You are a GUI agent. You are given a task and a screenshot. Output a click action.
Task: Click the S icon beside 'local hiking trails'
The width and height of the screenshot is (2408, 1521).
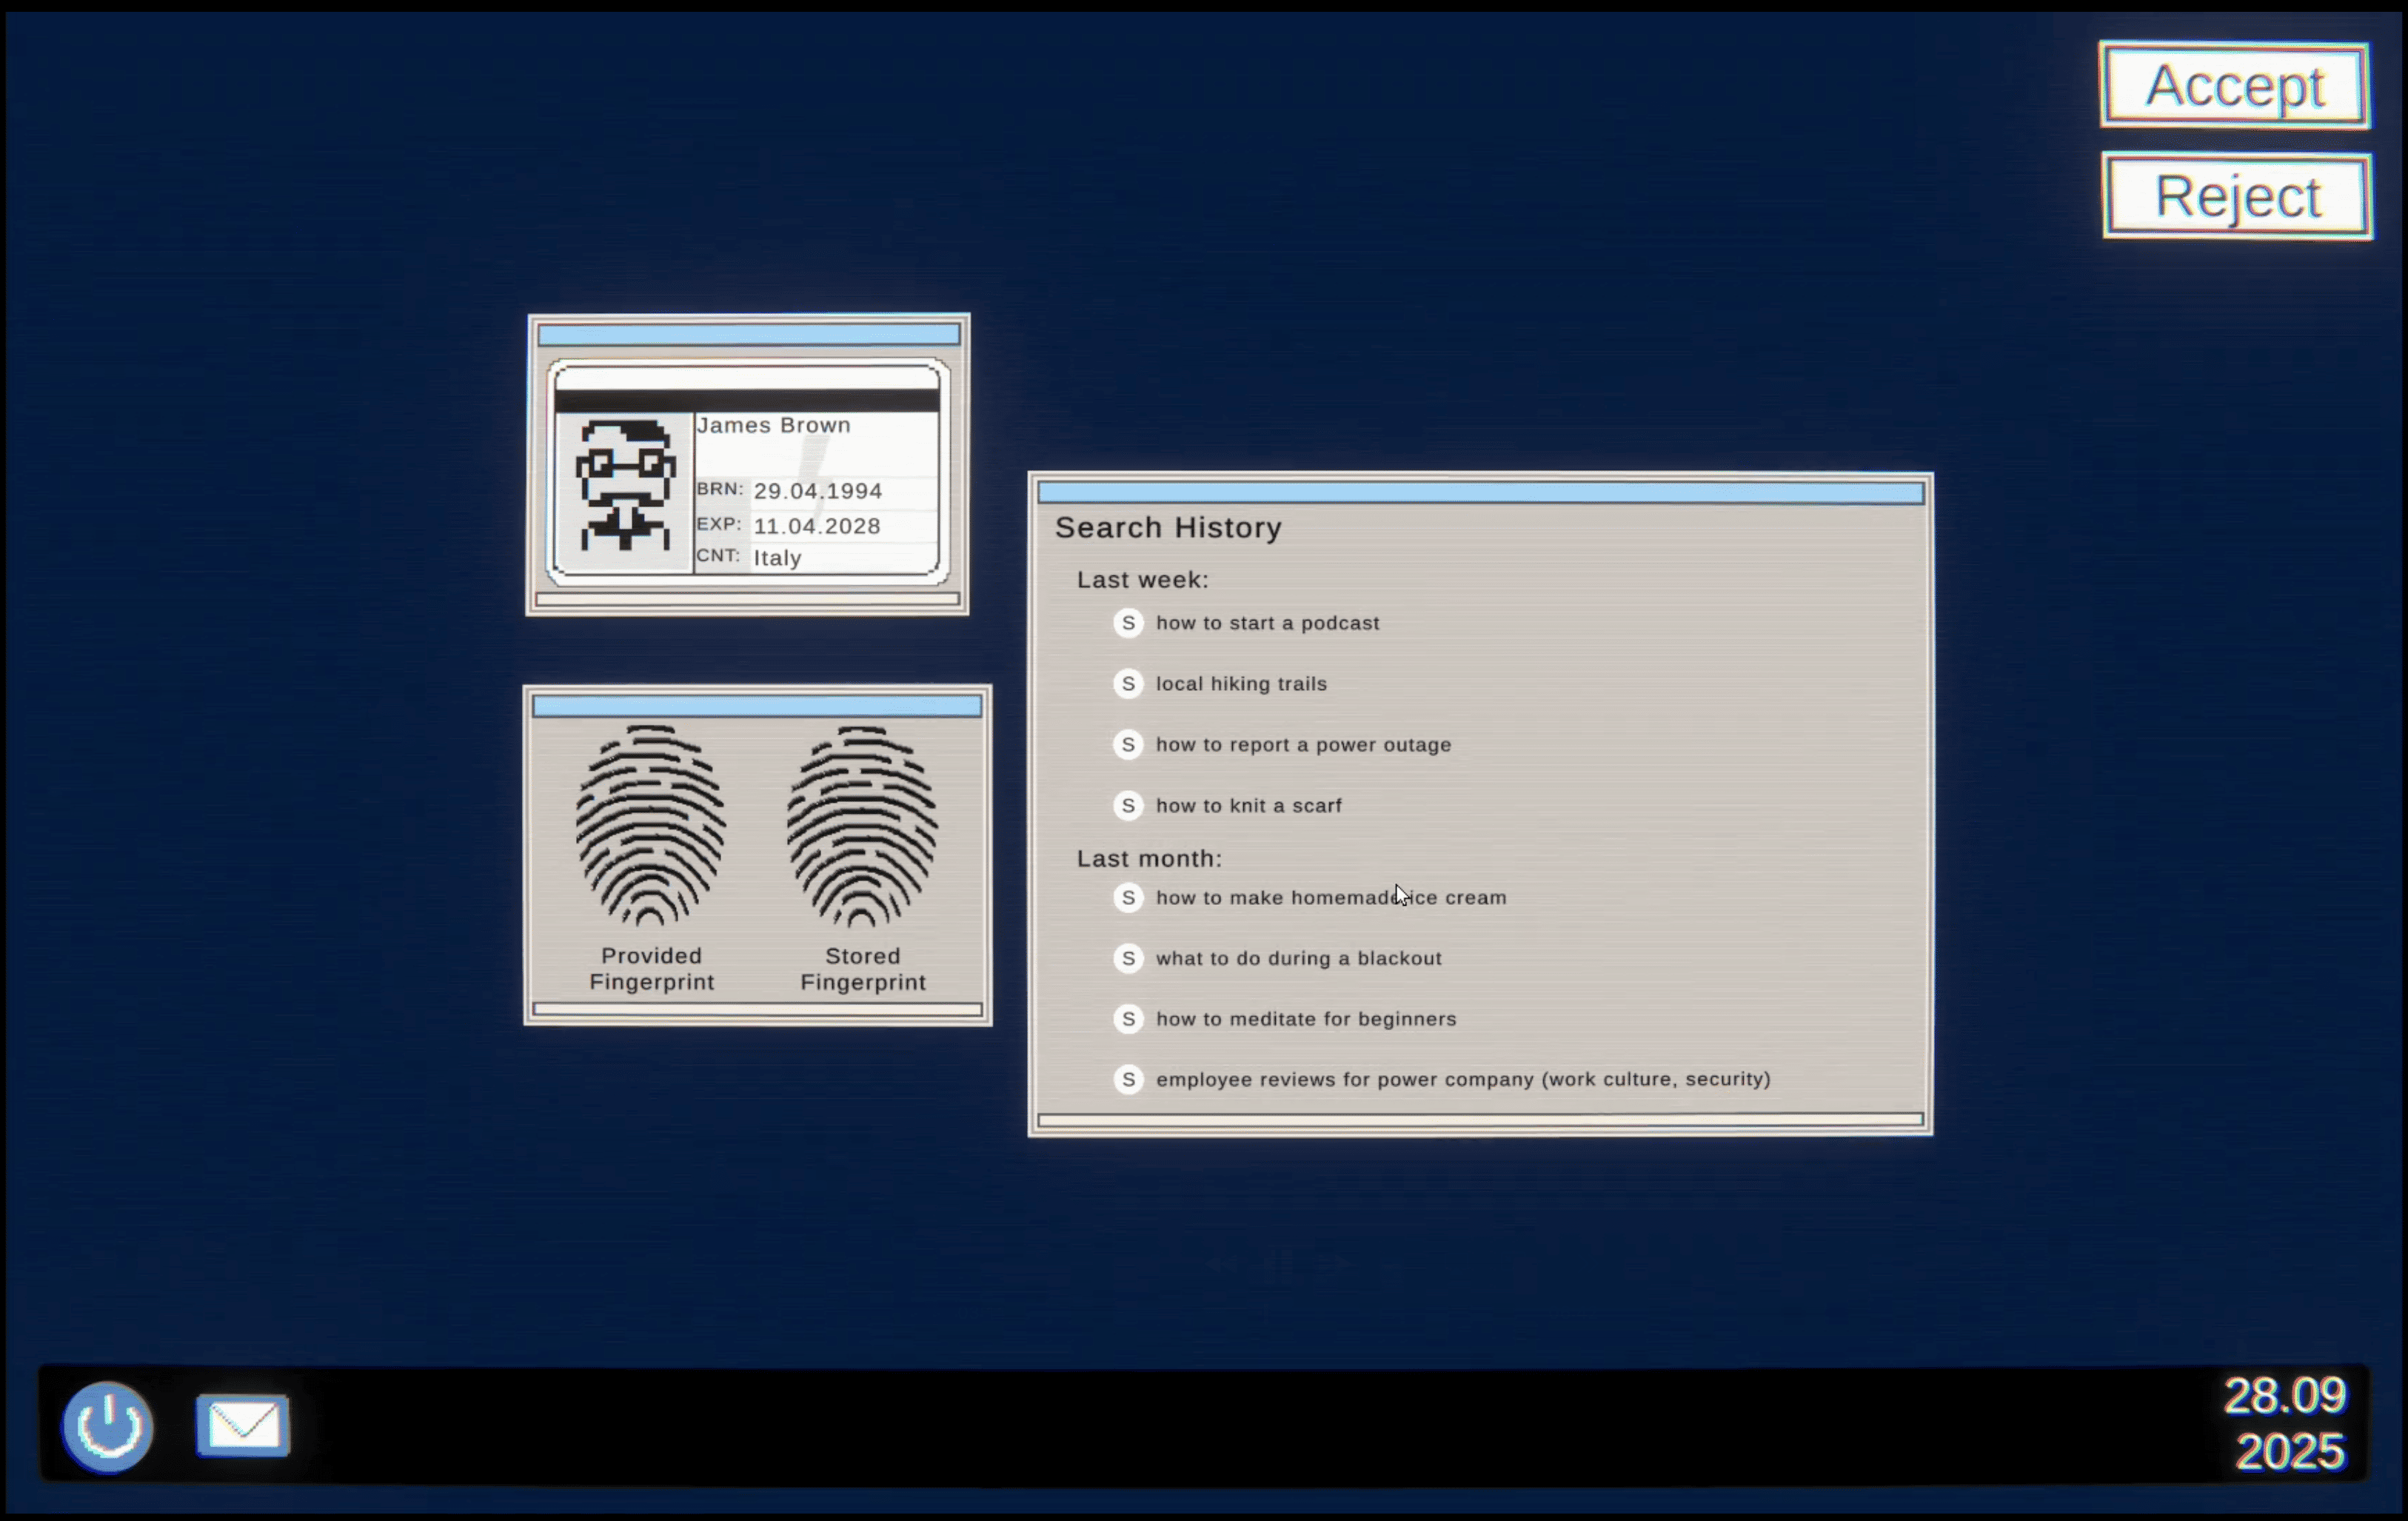[x=1128, y=684]
